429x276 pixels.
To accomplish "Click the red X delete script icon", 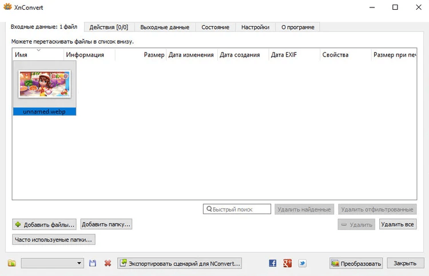I will (x=108, y=263).
